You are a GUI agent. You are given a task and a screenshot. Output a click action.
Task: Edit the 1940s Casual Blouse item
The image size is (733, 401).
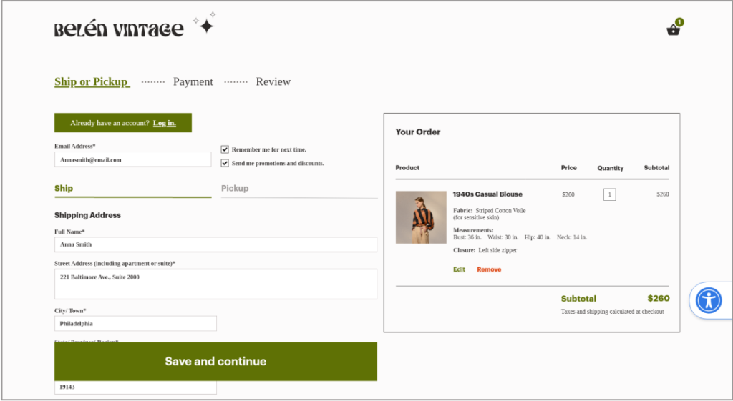click(459, 269)
